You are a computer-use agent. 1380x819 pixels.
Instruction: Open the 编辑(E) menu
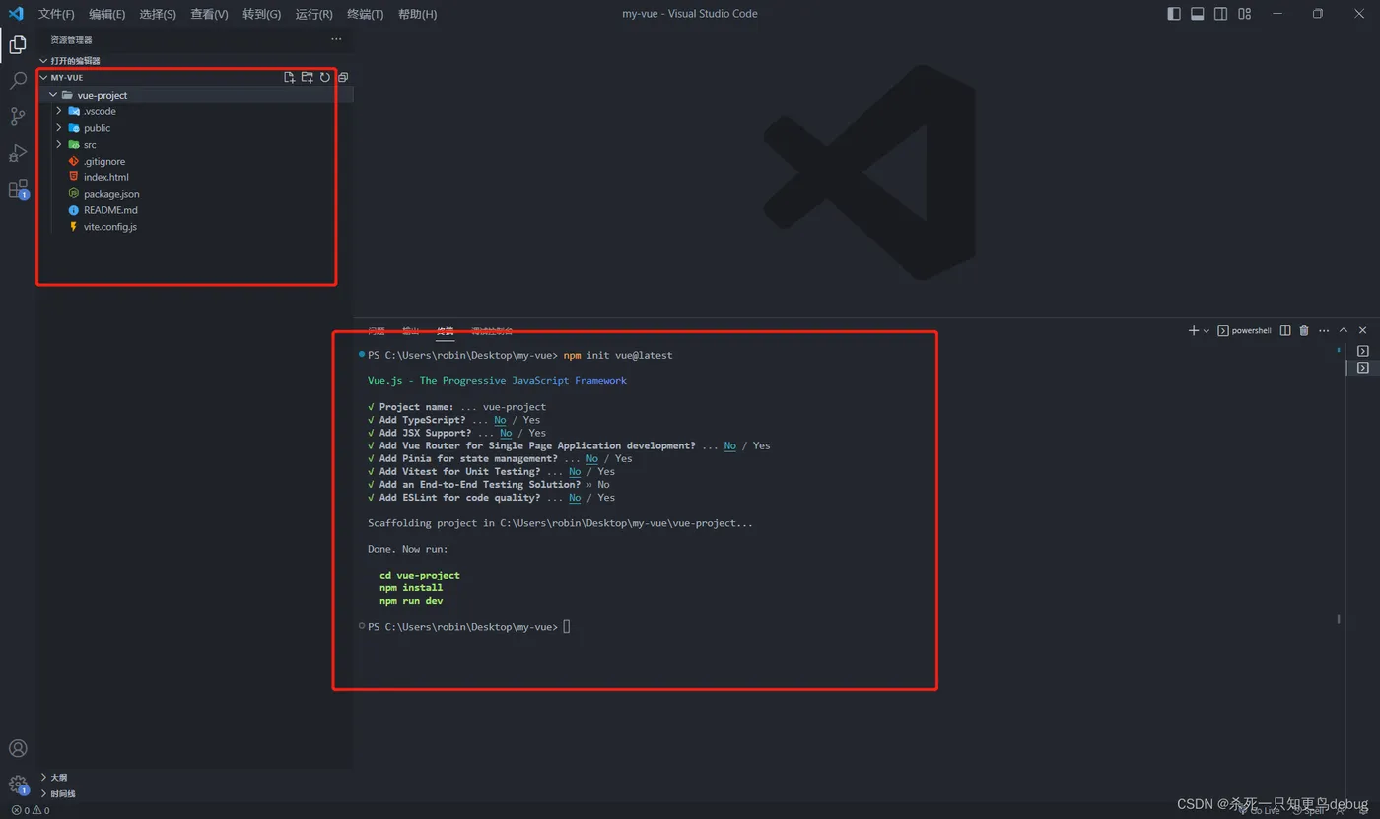click(106, 14)
